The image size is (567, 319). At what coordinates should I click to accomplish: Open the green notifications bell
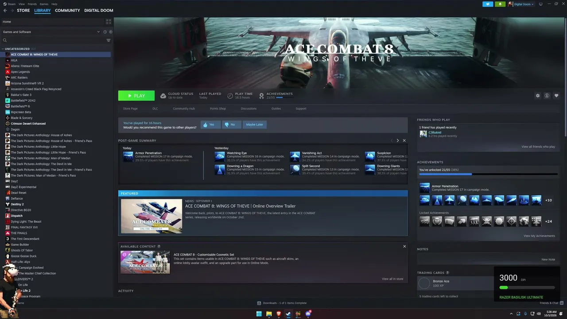coord(501,4)
